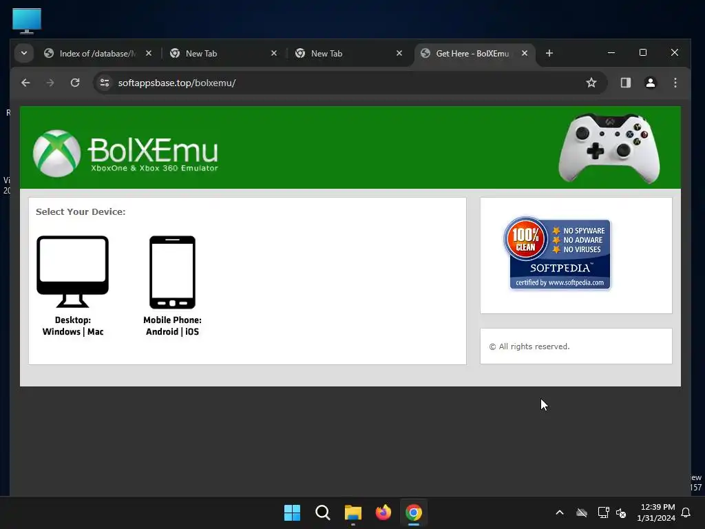Click the OneDrive tray icon
Viewport: 705px width, 529px height.
click(x=582, y=512)
